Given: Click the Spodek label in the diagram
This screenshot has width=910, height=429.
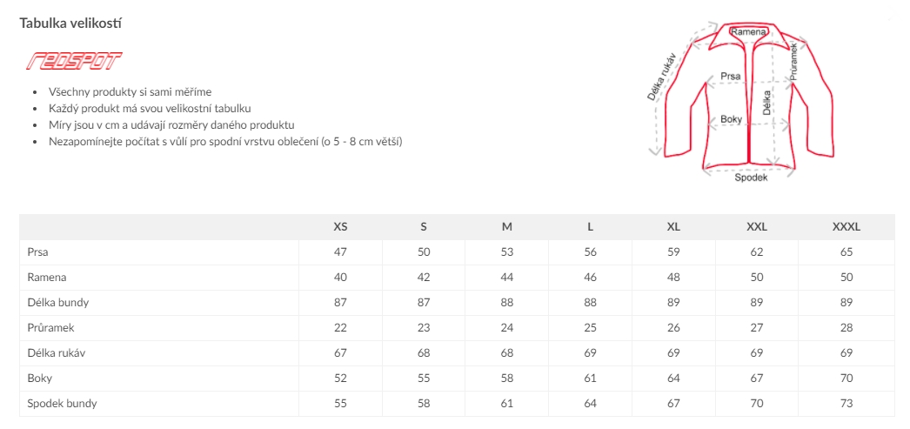Looking at the screenshot, I should pyautogui.click(x=751, y=178).
